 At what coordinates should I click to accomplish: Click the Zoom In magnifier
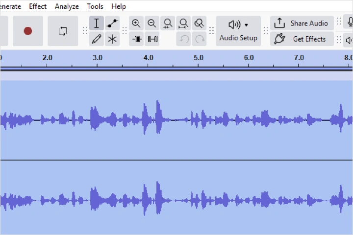point(136,23)
